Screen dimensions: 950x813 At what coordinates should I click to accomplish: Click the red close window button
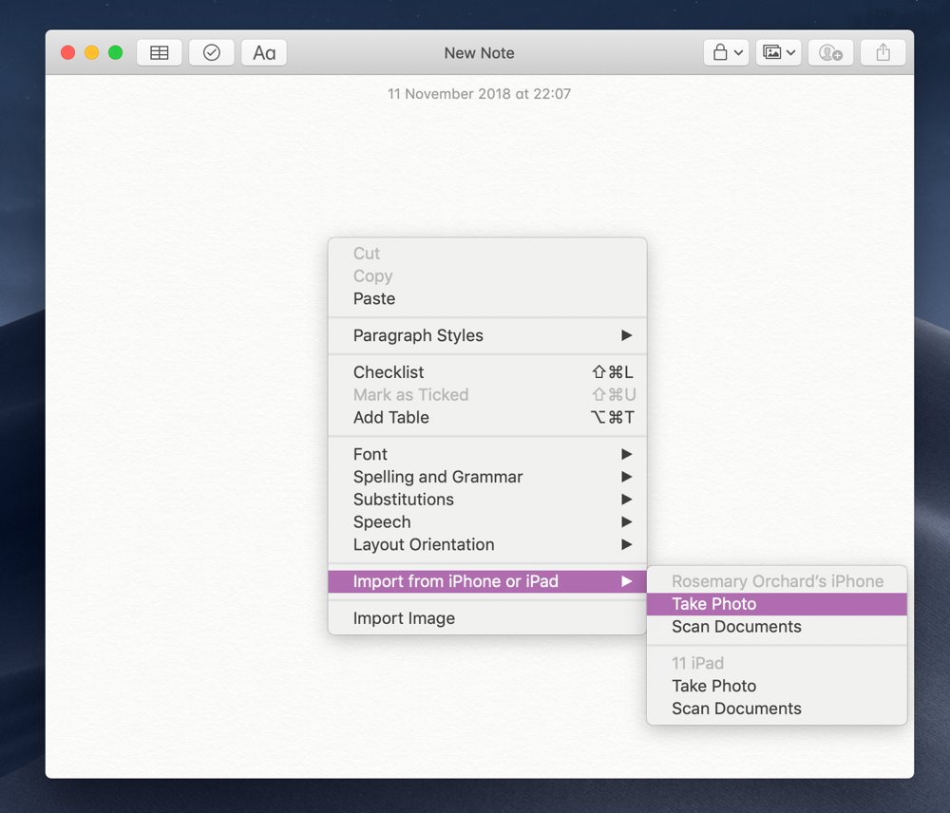coord(67,52)
